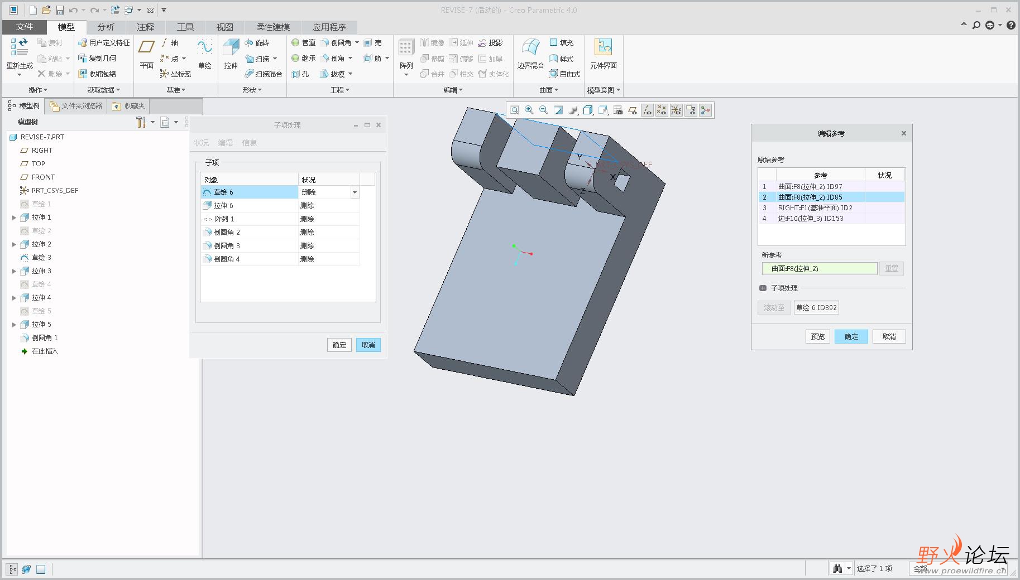Switch to the 分析 ribbon tab
Image resolution: width=1020 pixels, height=580 pixels.
click(x=106, y=27)
